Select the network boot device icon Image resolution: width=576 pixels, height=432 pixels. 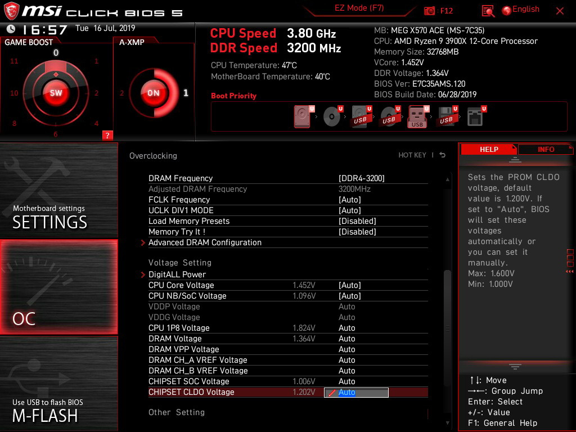point(476,117)
